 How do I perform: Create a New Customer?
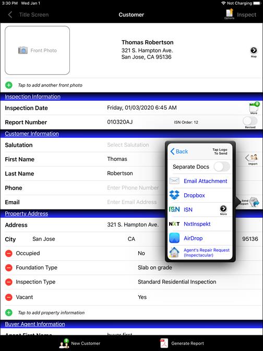click(79, 343)
